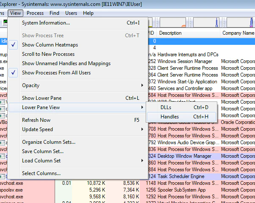Enable Scroll to New Processes
Screen dimensions: 255x203
pos(78,54)
